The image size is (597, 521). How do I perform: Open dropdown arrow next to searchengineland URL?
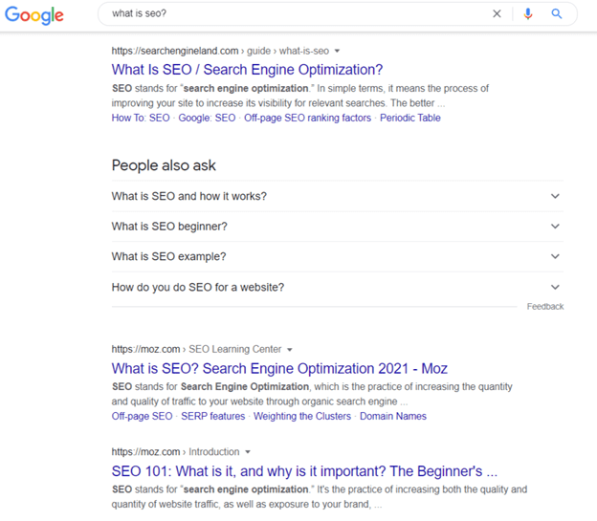337,51
